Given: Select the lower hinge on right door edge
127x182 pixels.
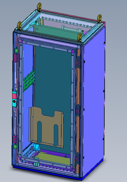Looking at the screenshot, I should point(78,159).
